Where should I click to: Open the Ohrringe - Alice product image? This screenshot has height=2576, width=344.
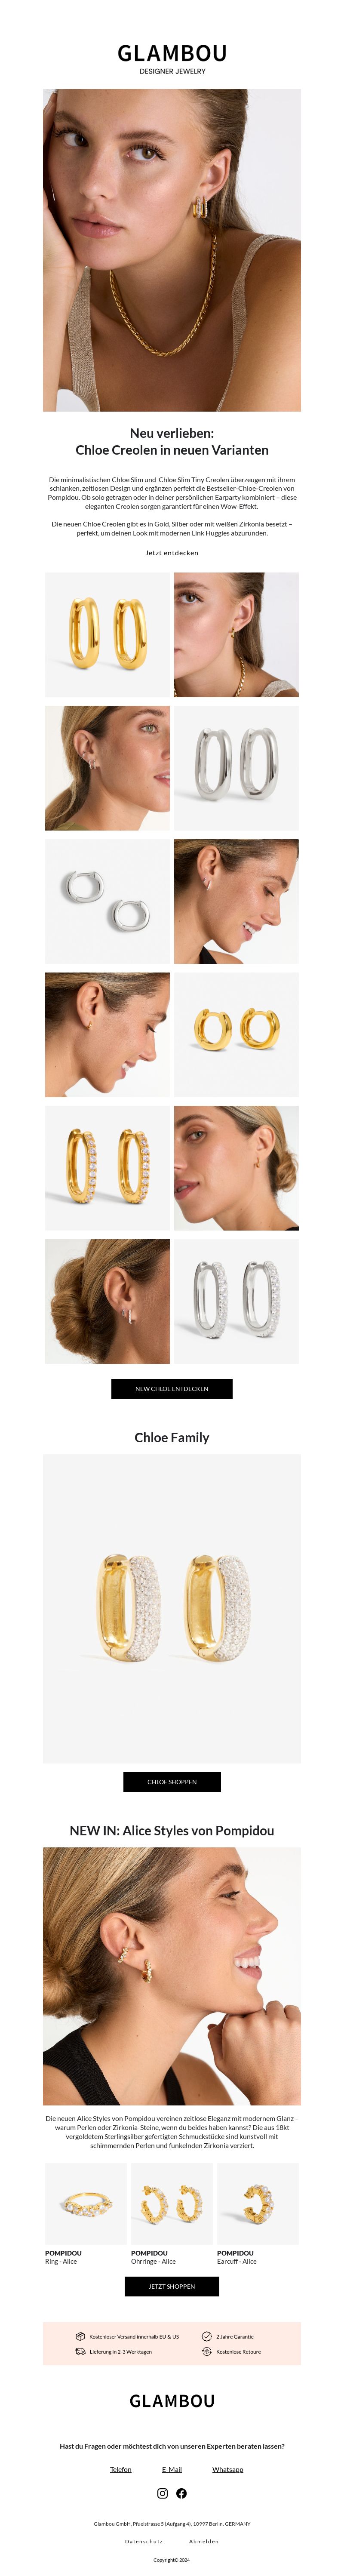pyautogui.click(x=172, y=2203)
